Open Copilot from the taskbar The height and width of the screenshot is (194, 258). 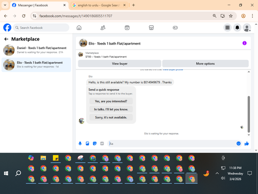point(31,158)
